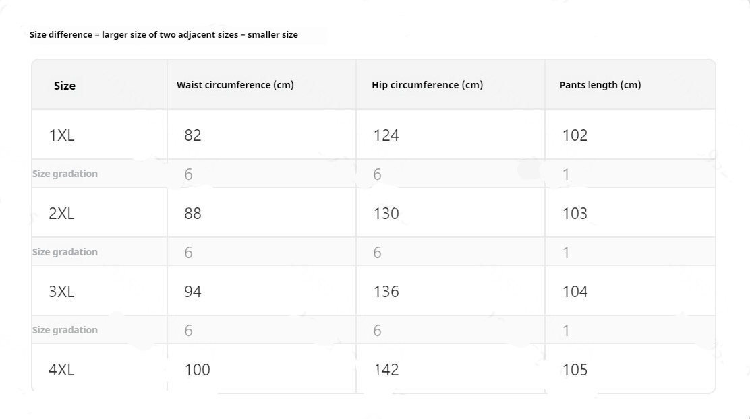Click the 1XL size row label
Image resolution: width=750 pixels, height=419 pixels.
point(61,135)
